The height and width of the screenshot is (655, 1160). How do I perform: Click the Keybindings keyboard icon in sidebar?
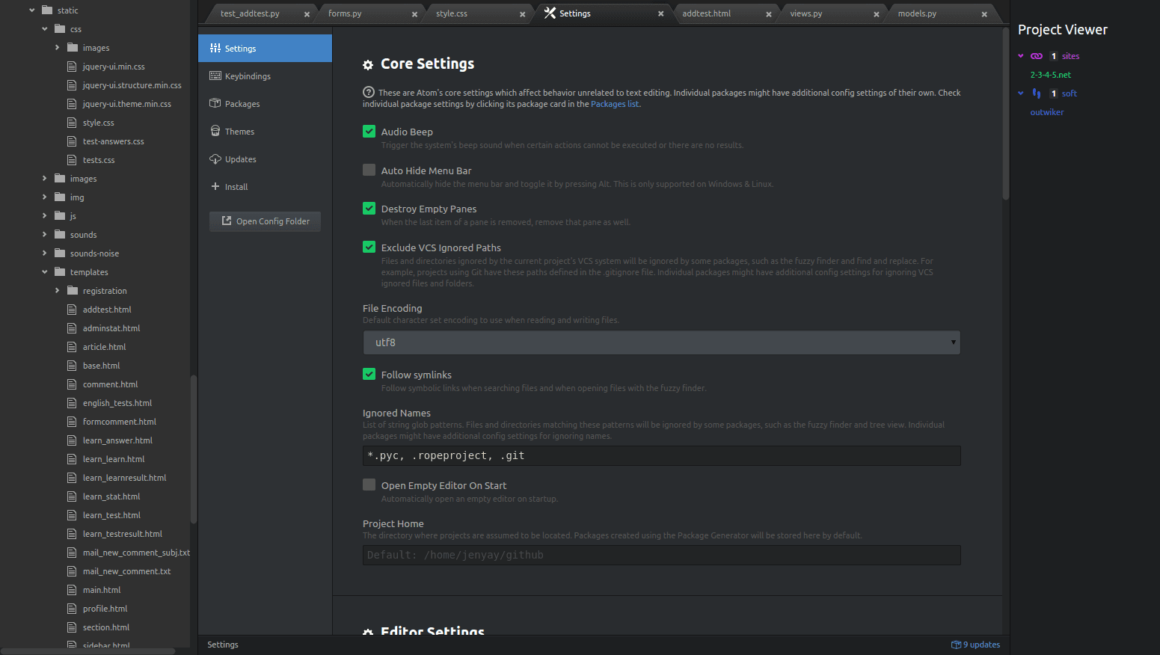[215, 76]
